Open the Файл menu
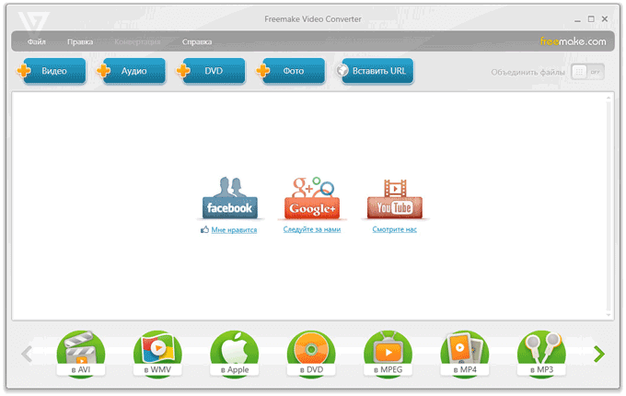The width and height of the screenshot is (626, 396). click(37, 42)
